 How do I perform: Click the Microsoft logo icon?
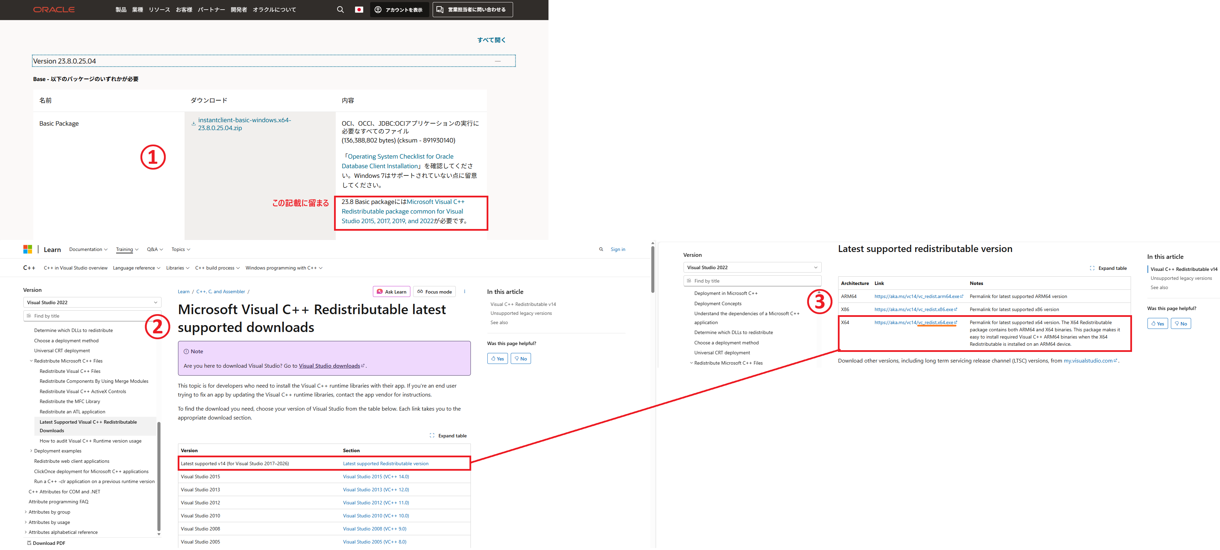27,250
